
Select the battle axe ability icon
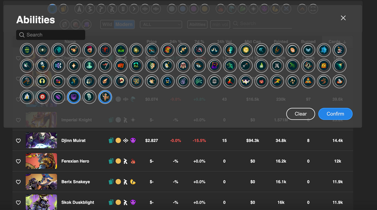[27, 66]
